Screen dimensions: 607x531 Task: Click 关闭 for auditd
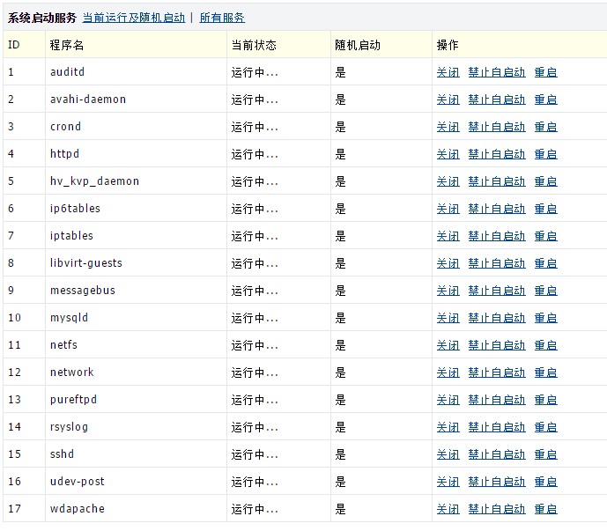(448, 72)
